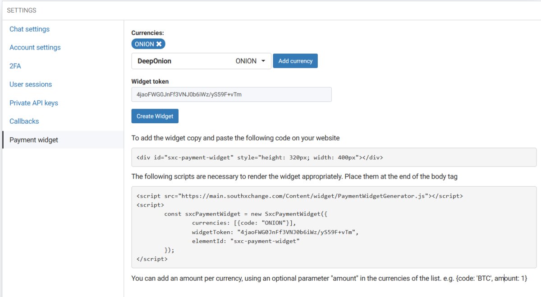Open Chat settings in sidebar
This screenshot has width=541, height=297.
click(x=29, y=29)
